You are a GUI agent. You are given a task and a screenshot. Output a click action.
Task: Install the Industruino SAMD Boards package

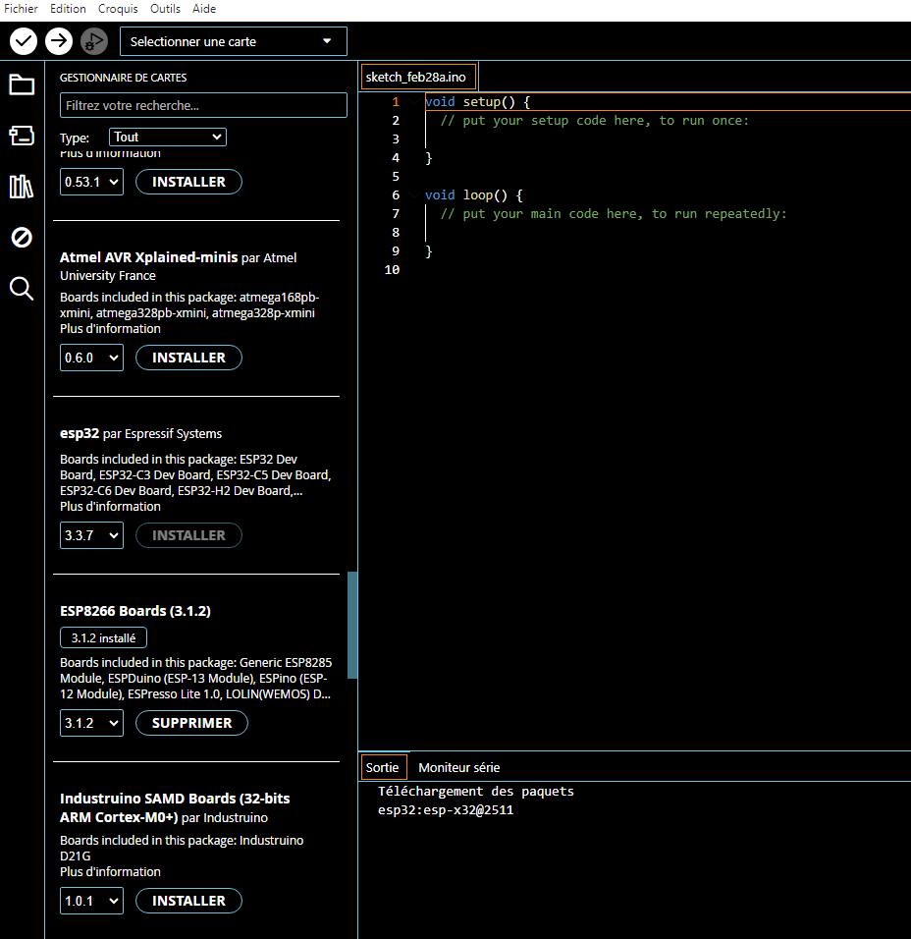[188, 901]
